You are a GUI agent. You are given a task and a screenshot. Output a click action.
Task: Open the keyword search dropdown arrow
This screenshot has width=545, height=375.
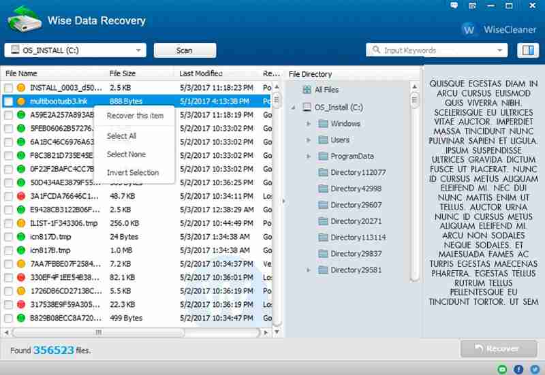tap(499, 50)
